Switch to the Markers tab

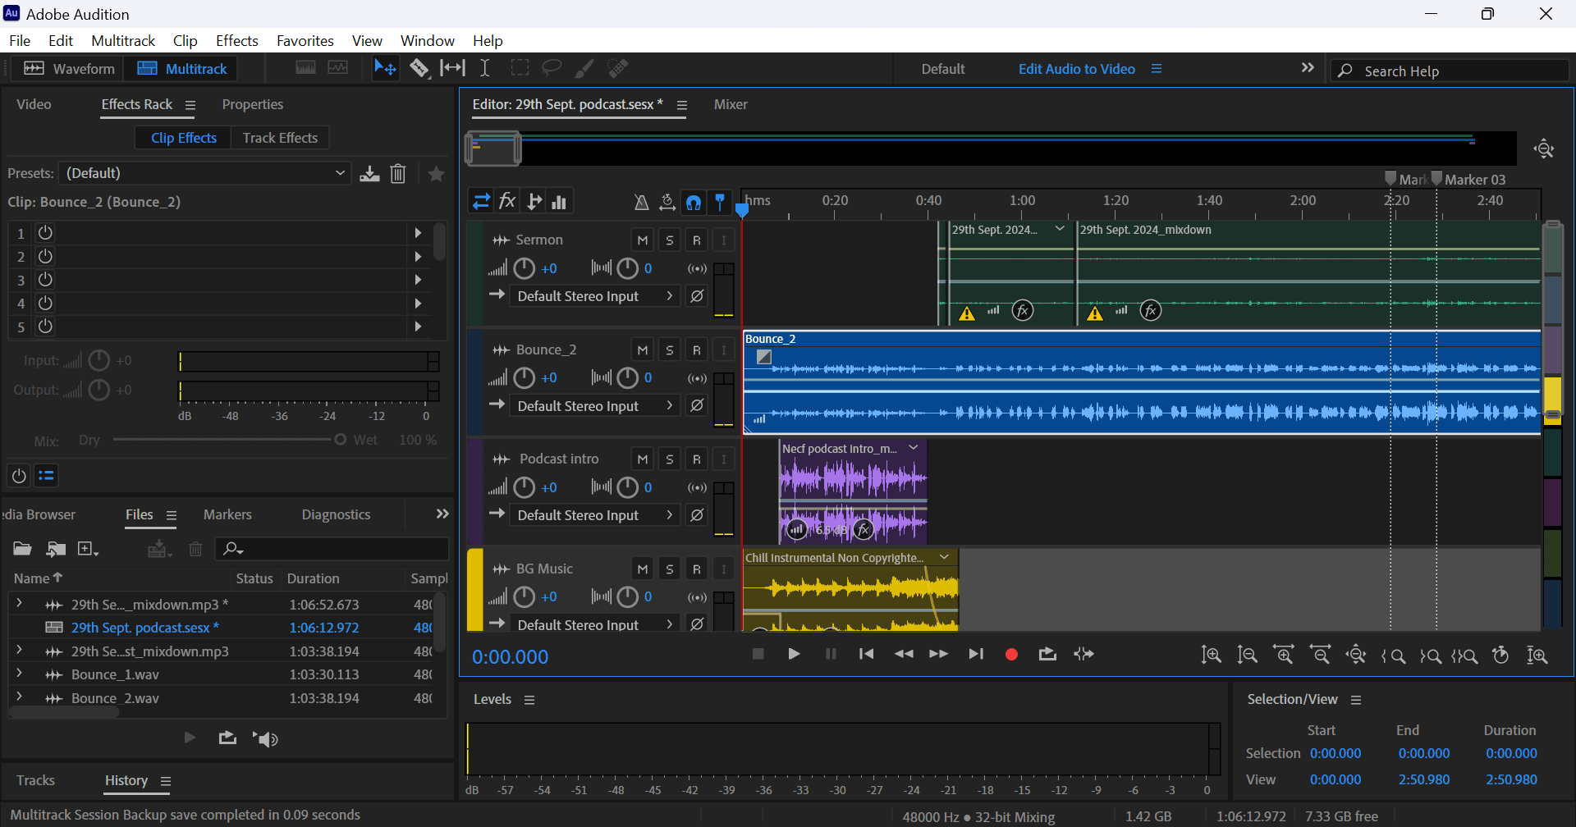pyautogui.click(x=227, y=514)
